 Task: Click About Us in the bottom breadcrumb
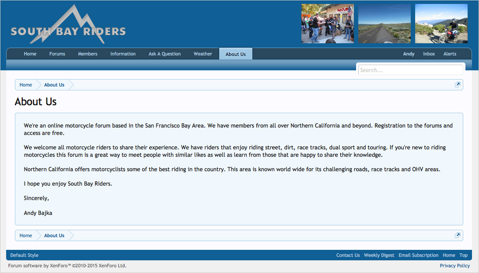(x=54, y=235)
